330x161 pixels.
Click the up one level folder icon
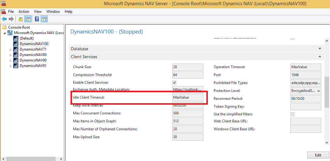point(20,19)
